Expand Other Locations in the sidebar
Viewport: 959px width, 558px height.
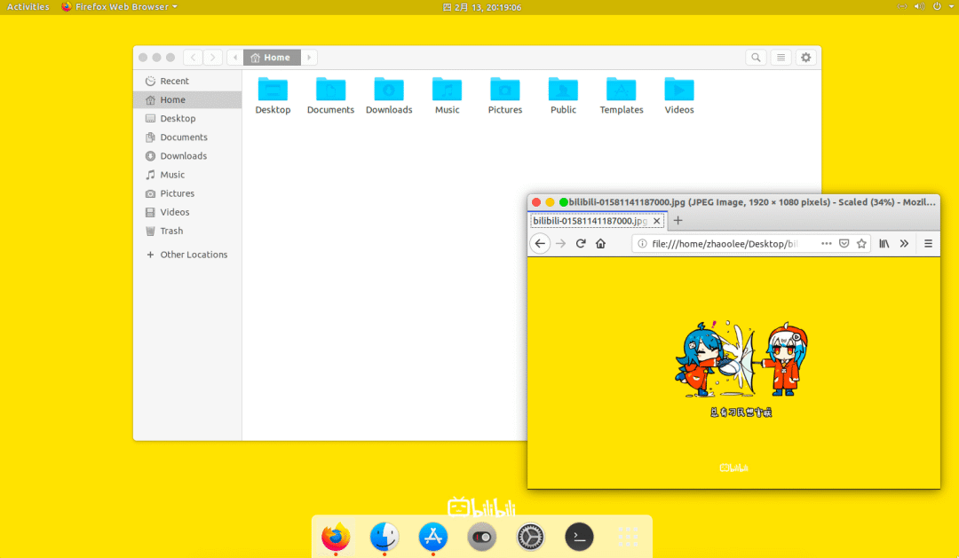187,255
